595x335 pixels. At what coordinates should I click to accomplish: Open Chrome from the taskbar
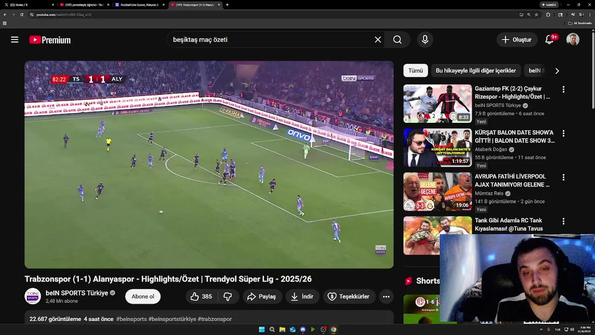pyautogui.click(x=333, y=329)
